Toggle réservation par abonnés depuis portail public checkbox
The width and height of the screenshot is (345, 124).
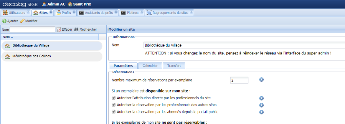114,112
